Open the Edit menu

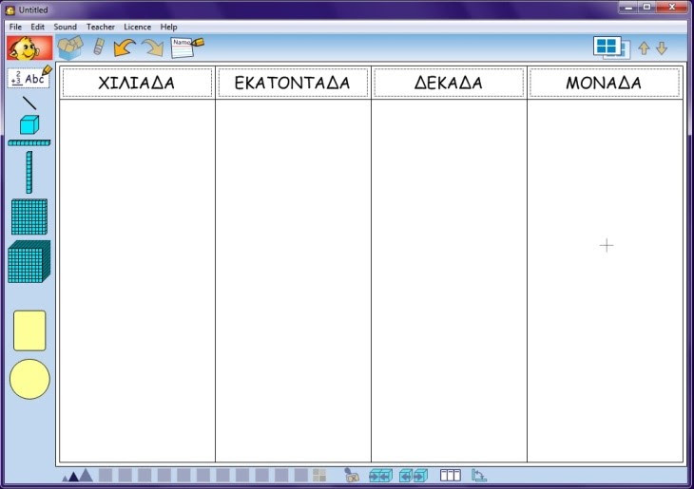[x=38, y=27]
